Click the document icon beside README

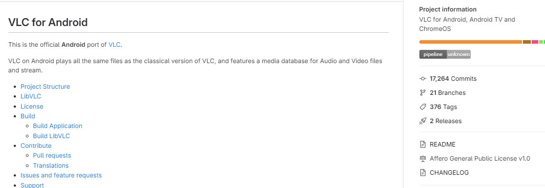(422, 144)
